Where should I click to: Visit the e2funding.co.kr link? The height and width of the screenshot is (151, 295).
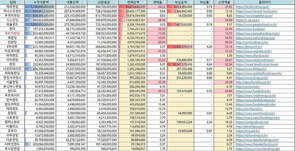point(252,135)
